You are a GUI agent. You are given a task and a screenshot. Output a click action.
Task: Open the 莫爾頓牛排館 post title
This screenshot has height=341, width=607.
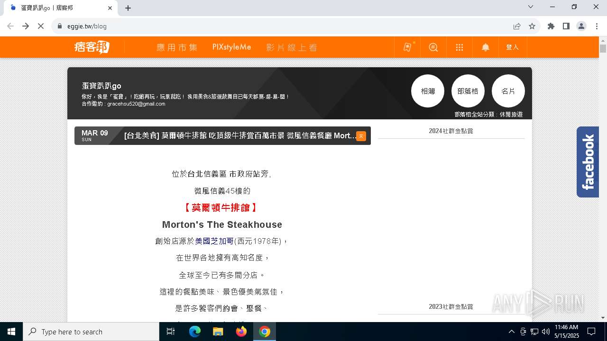pyautogui.click(x=240, y=135)
